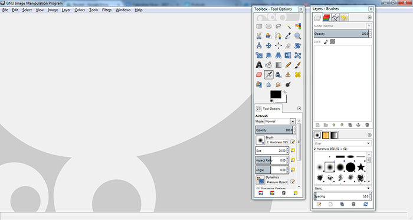The width and height of the screenshot is (413, 220).
Task: Select the Ellipse Select tool
Action: [x=268, y=27]
